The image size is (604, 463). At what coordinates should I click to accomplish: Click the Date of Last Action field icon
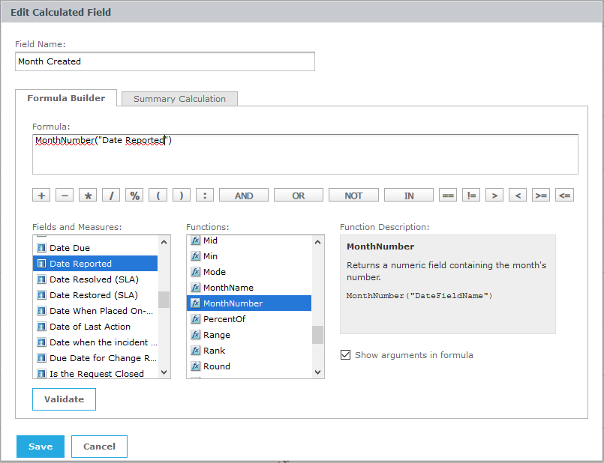tap(41, 327)
